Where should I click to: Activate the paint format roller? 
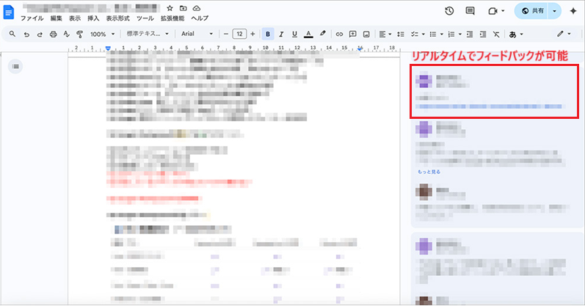(79, 34)
